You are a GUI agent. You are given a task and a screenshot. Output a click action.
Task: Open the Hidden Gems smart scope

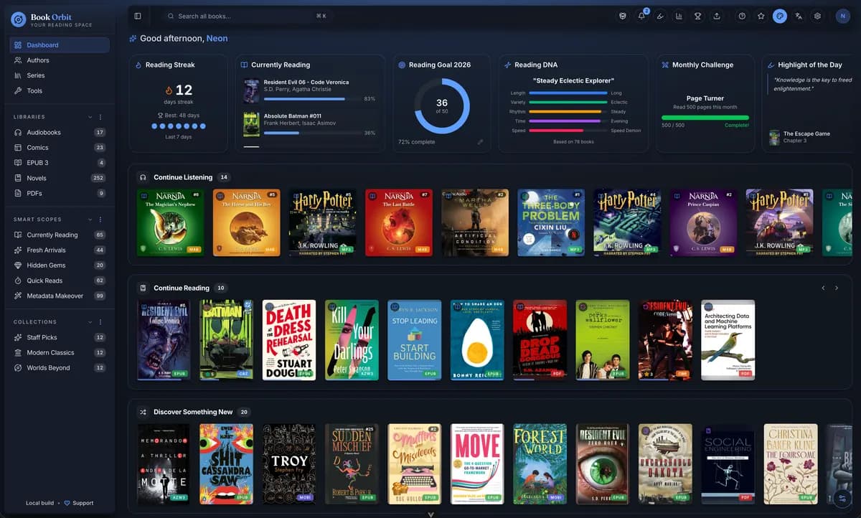[x=60, y=265]
